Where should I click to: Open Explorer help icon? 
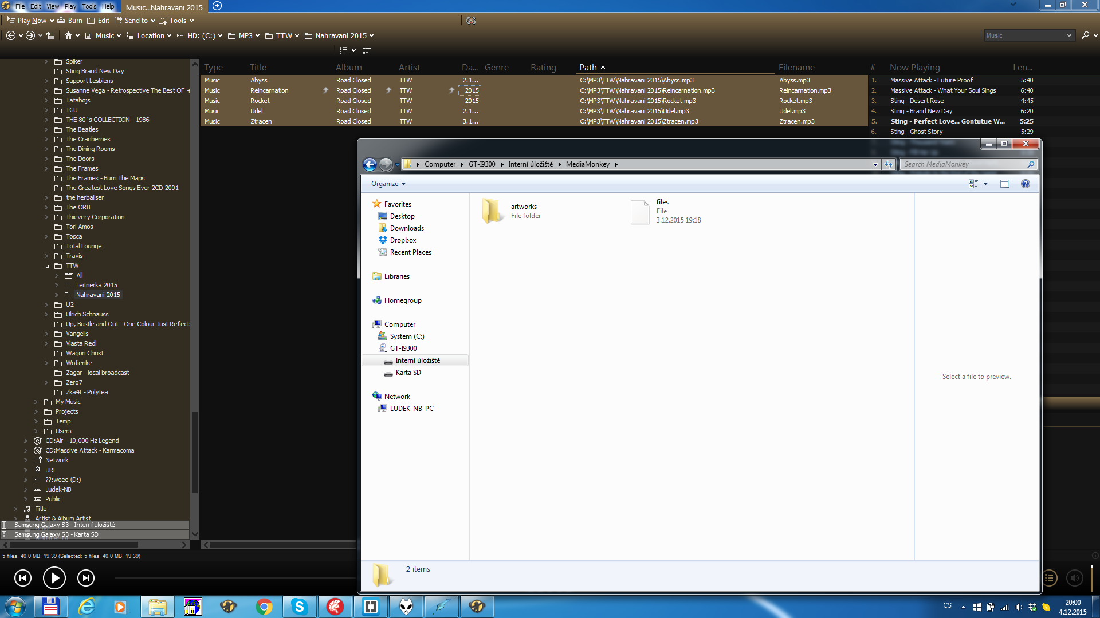click(x=1025, y=184)
